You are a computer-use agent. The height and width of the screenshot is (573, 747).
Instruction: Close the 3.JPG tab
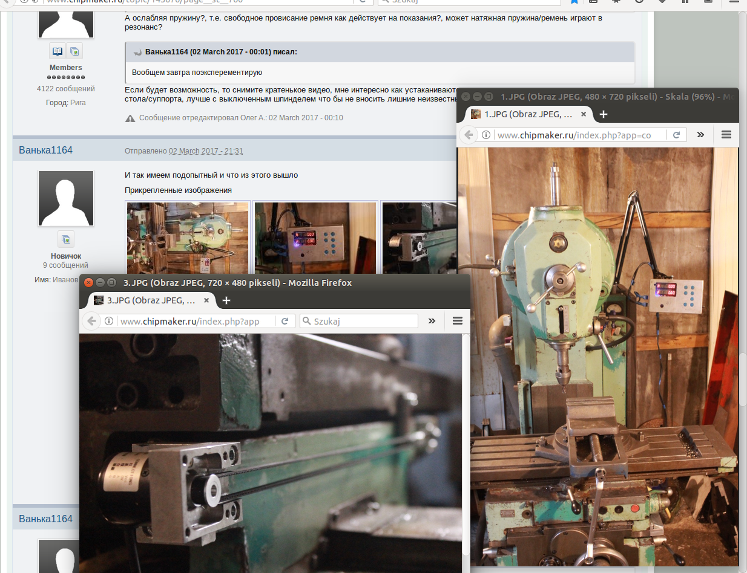point(206,300)
